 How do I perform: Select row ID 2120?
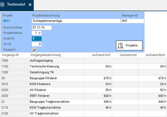click(15, 114)
